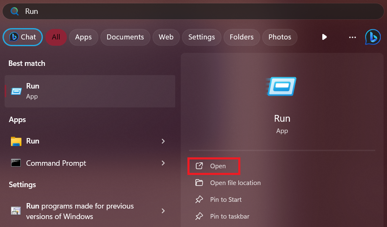Expand Command Prompt result chevron

point(163,163)
